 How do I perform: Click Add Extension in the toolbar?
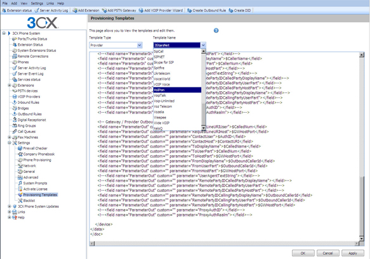pos(86,10)
